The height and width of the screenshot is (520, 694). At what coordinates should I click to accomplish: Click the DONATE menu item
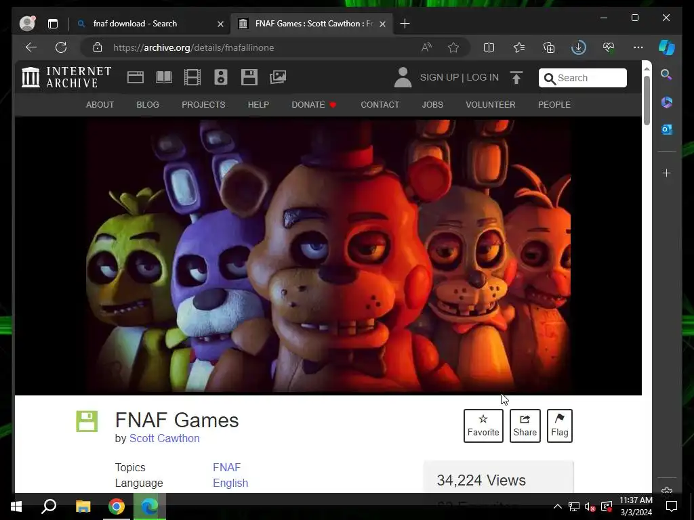coord(314,105)
